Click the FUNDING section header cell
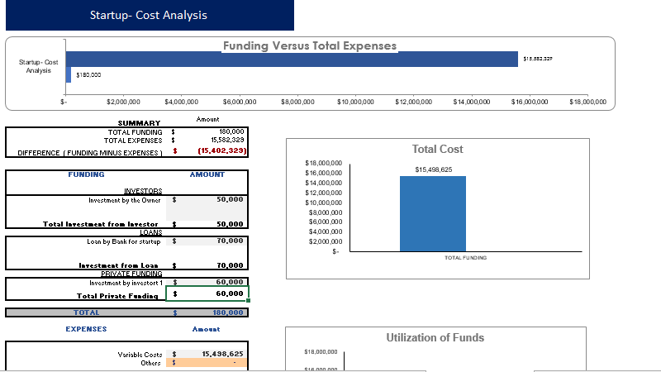The width and height of the screenshot is (661, 372). (x=86, y=174)
